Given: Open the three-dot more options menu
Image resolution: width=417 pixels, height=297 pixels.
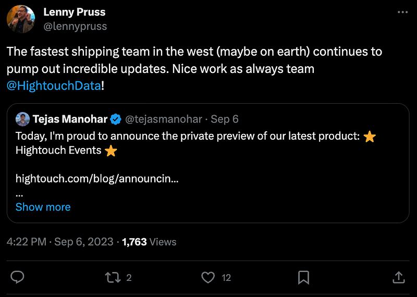Looking at the screenshot, I should point(402,12).
